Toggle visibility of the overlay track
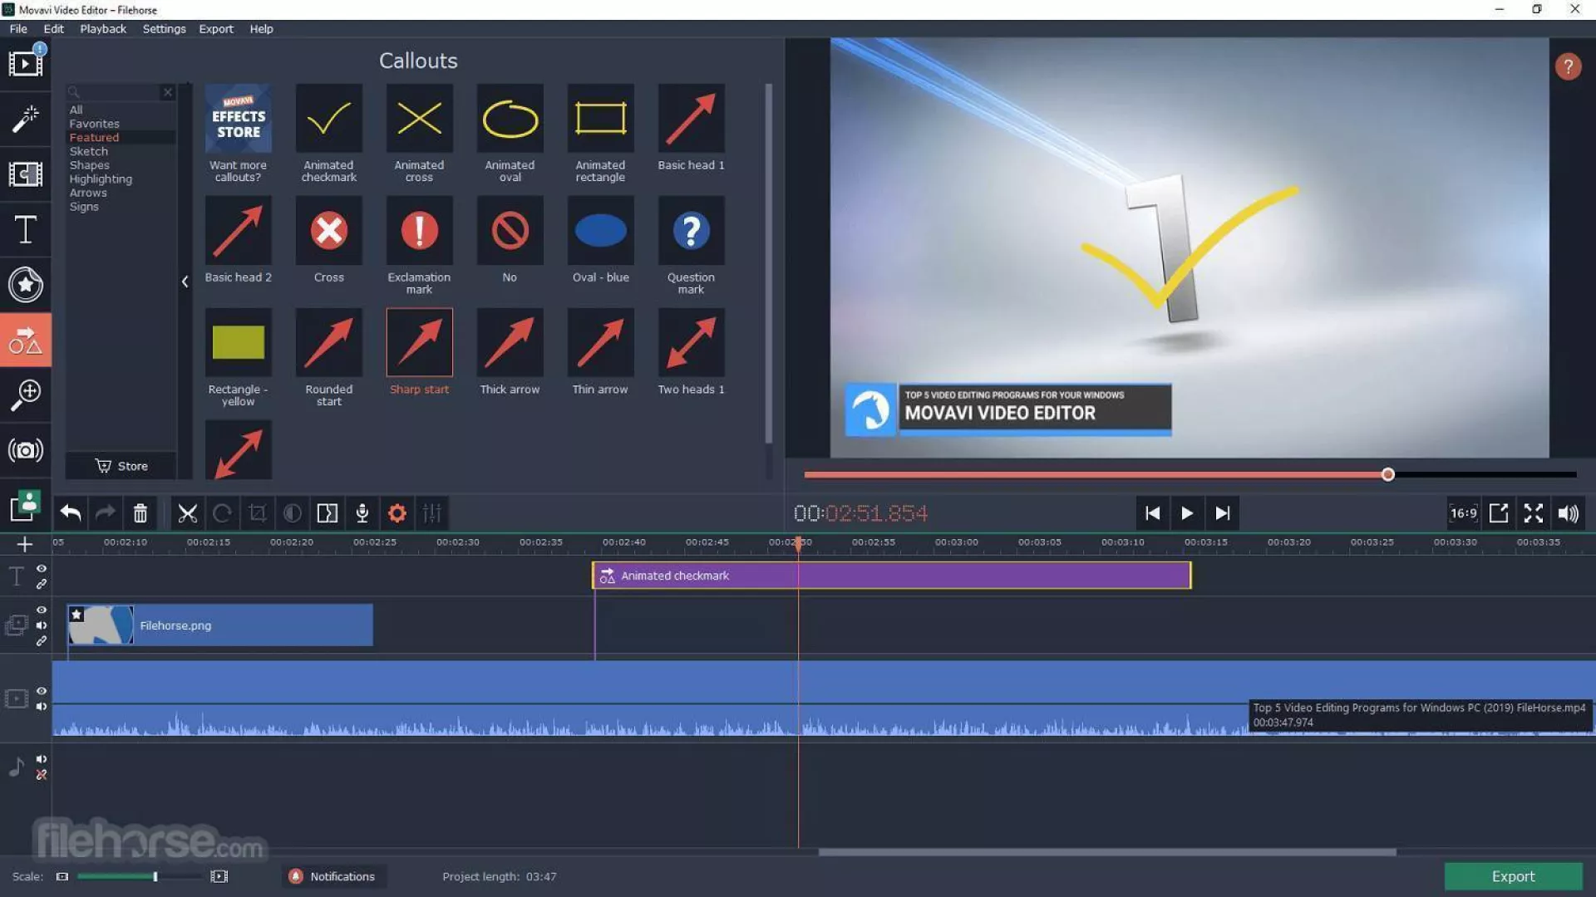Screen dimensions: 1596x897 click(x=42, y=610)
